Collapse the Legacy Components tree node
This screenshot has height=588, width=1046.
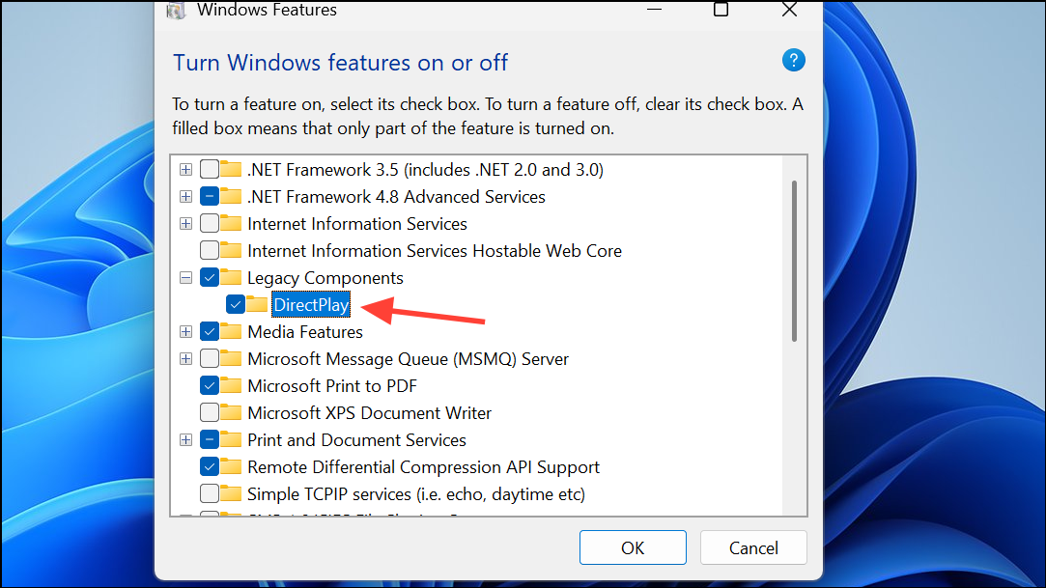(185, 277)
